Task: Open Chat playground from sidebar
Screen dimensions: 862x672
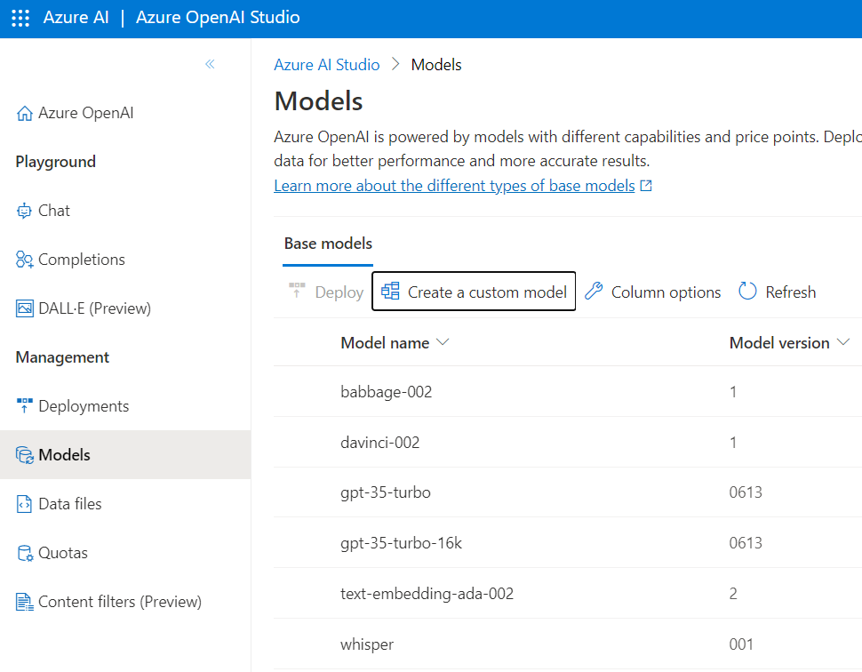Action: [54, 211]
